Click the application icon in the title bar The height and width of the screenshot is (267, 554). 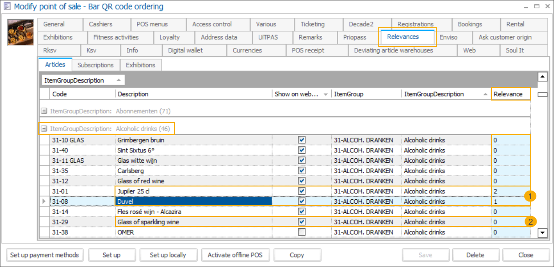[6, 6]
